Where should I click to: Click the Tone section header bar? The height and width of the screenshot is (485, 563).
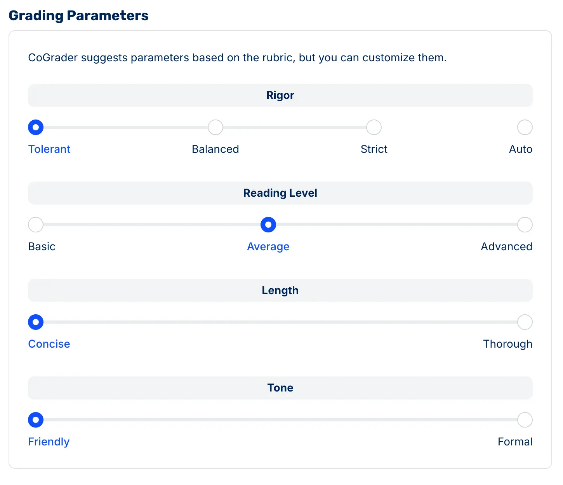[x=280, y=388]
